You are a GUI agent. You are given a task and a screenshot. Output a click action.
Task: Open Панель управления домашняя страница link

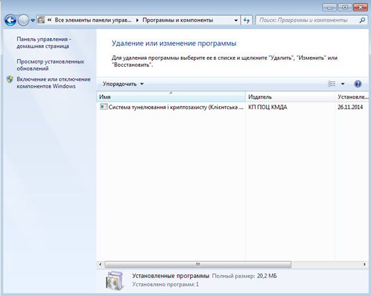coord(44,42)
